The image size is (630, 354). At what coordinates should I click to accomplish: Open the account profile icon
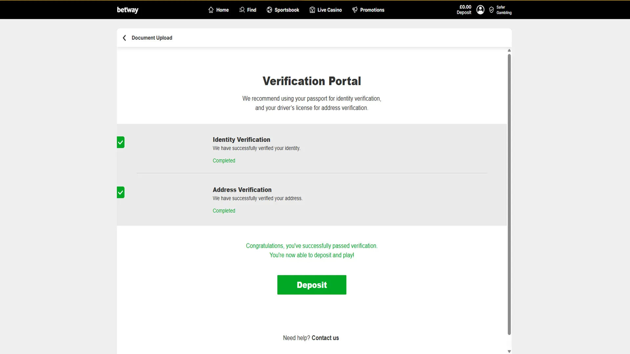tap(480, 10)
